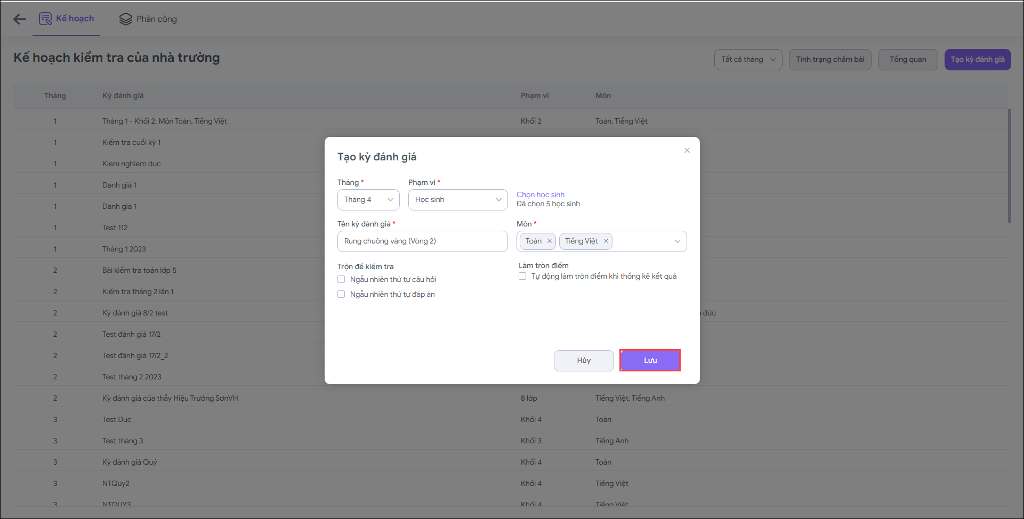Toggle Tự động làm tròn điểm checkbox
The image size is (1024, 519).
coord(522,276)
